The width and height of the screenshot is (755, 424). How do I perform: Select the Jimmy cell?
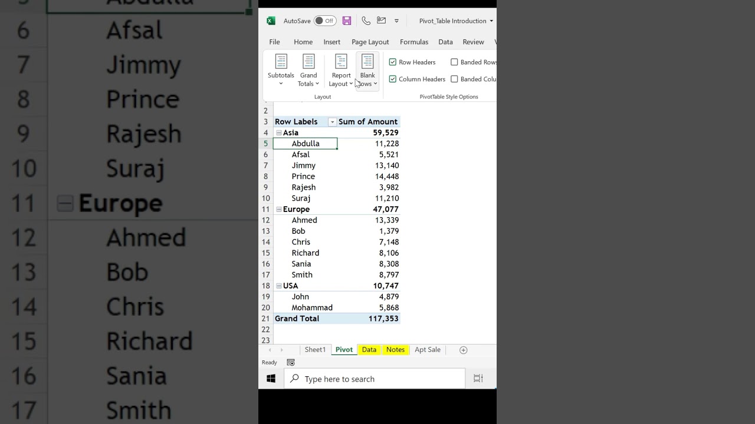[x=305, y=165]
